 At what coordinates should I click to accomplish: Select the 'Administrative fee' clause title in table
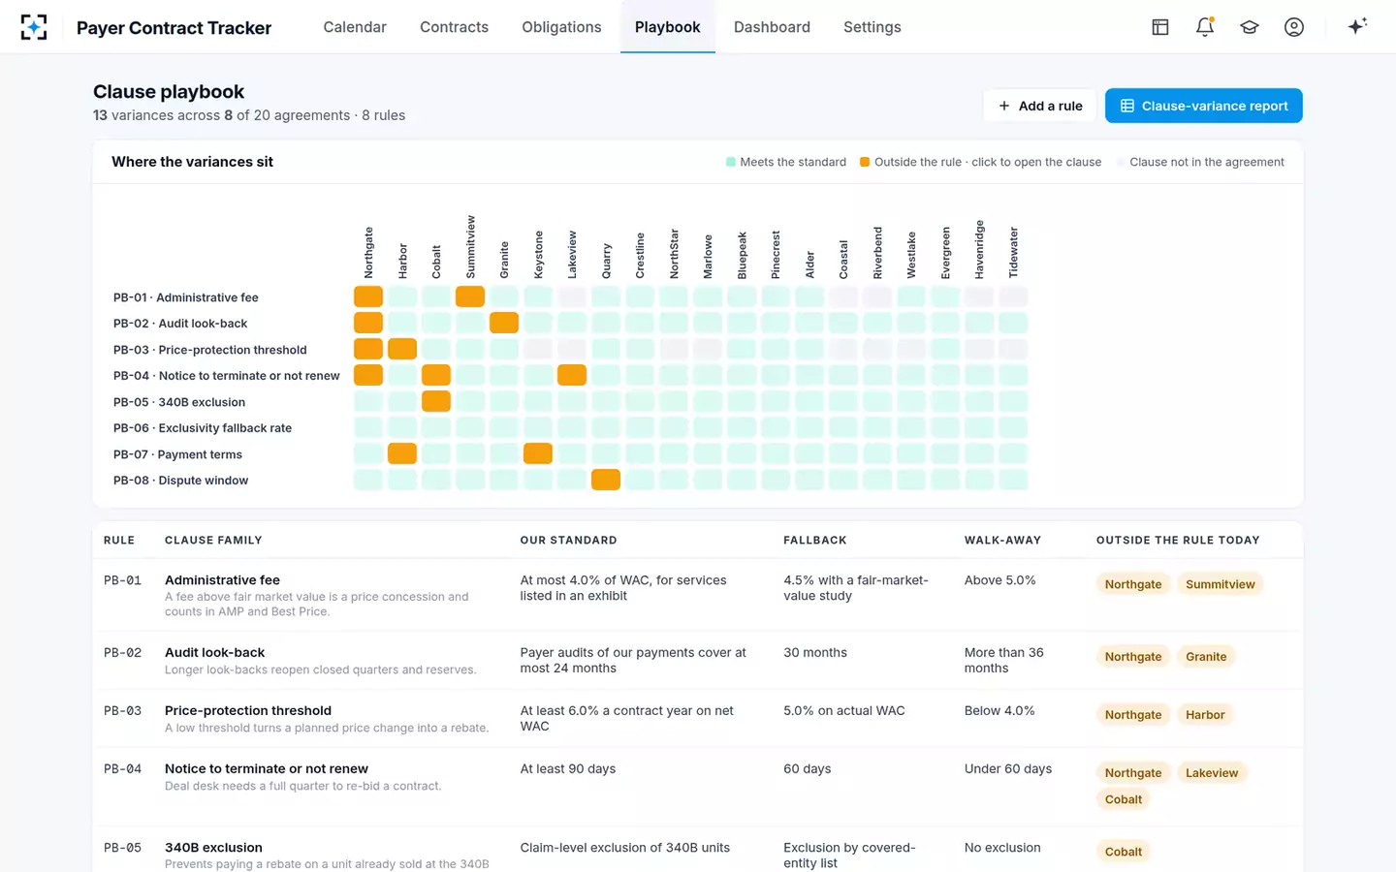tap(222, 579)
